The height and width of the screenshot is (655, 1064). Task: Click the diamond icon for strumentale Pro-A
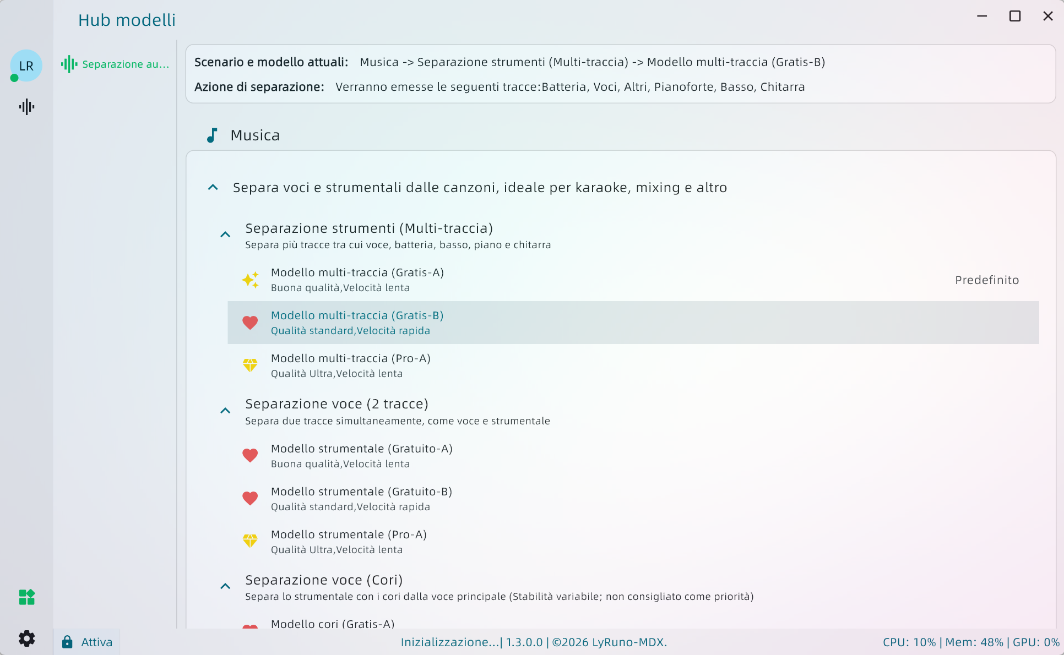[250, 542]
